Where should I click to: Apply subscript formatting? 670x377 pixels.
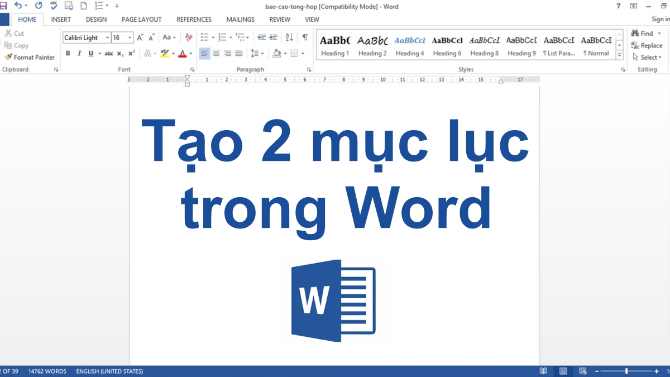(x=121, y=54)
